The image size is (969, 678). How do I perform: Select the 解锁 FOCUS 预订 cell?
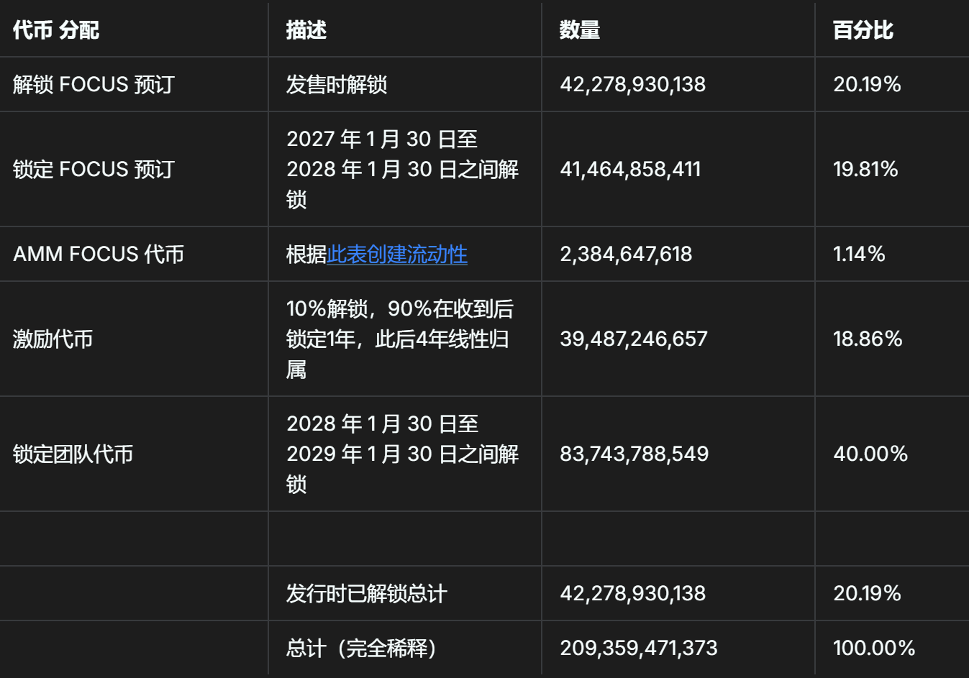tap(94, 85)
